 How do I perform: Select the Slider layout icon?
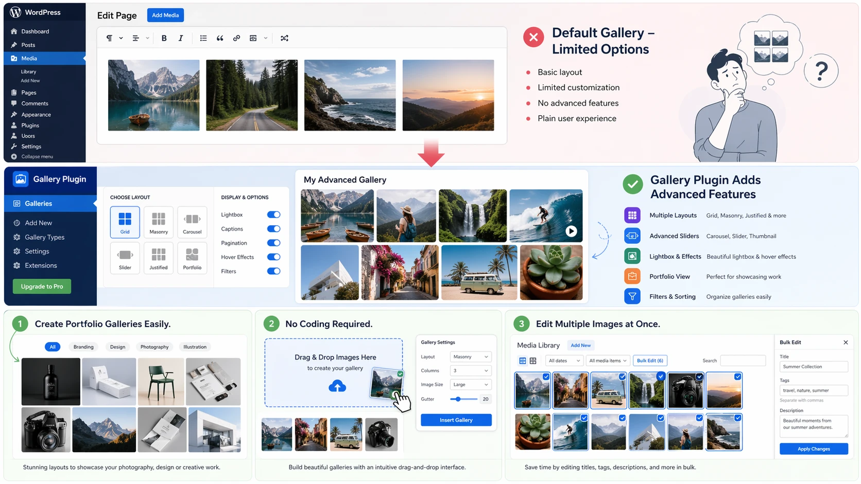[x=125, y=255]
